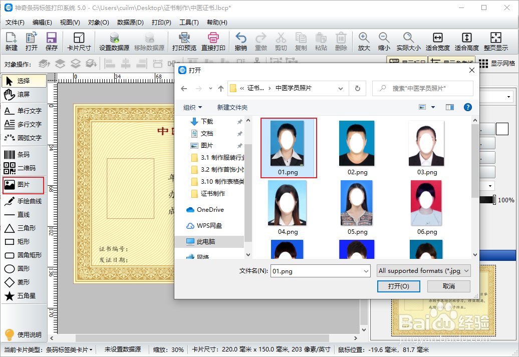Image resolution: width=519 pixels, height=357 pixels.
Task: Select the Barcode (条码) tool
Action: (24, 154)
